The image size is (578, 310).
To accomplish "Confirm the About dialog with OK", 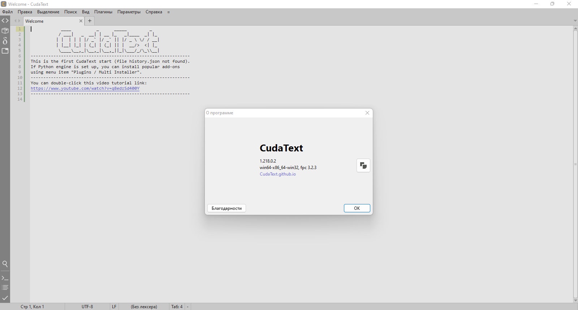I will click(357, 208).
